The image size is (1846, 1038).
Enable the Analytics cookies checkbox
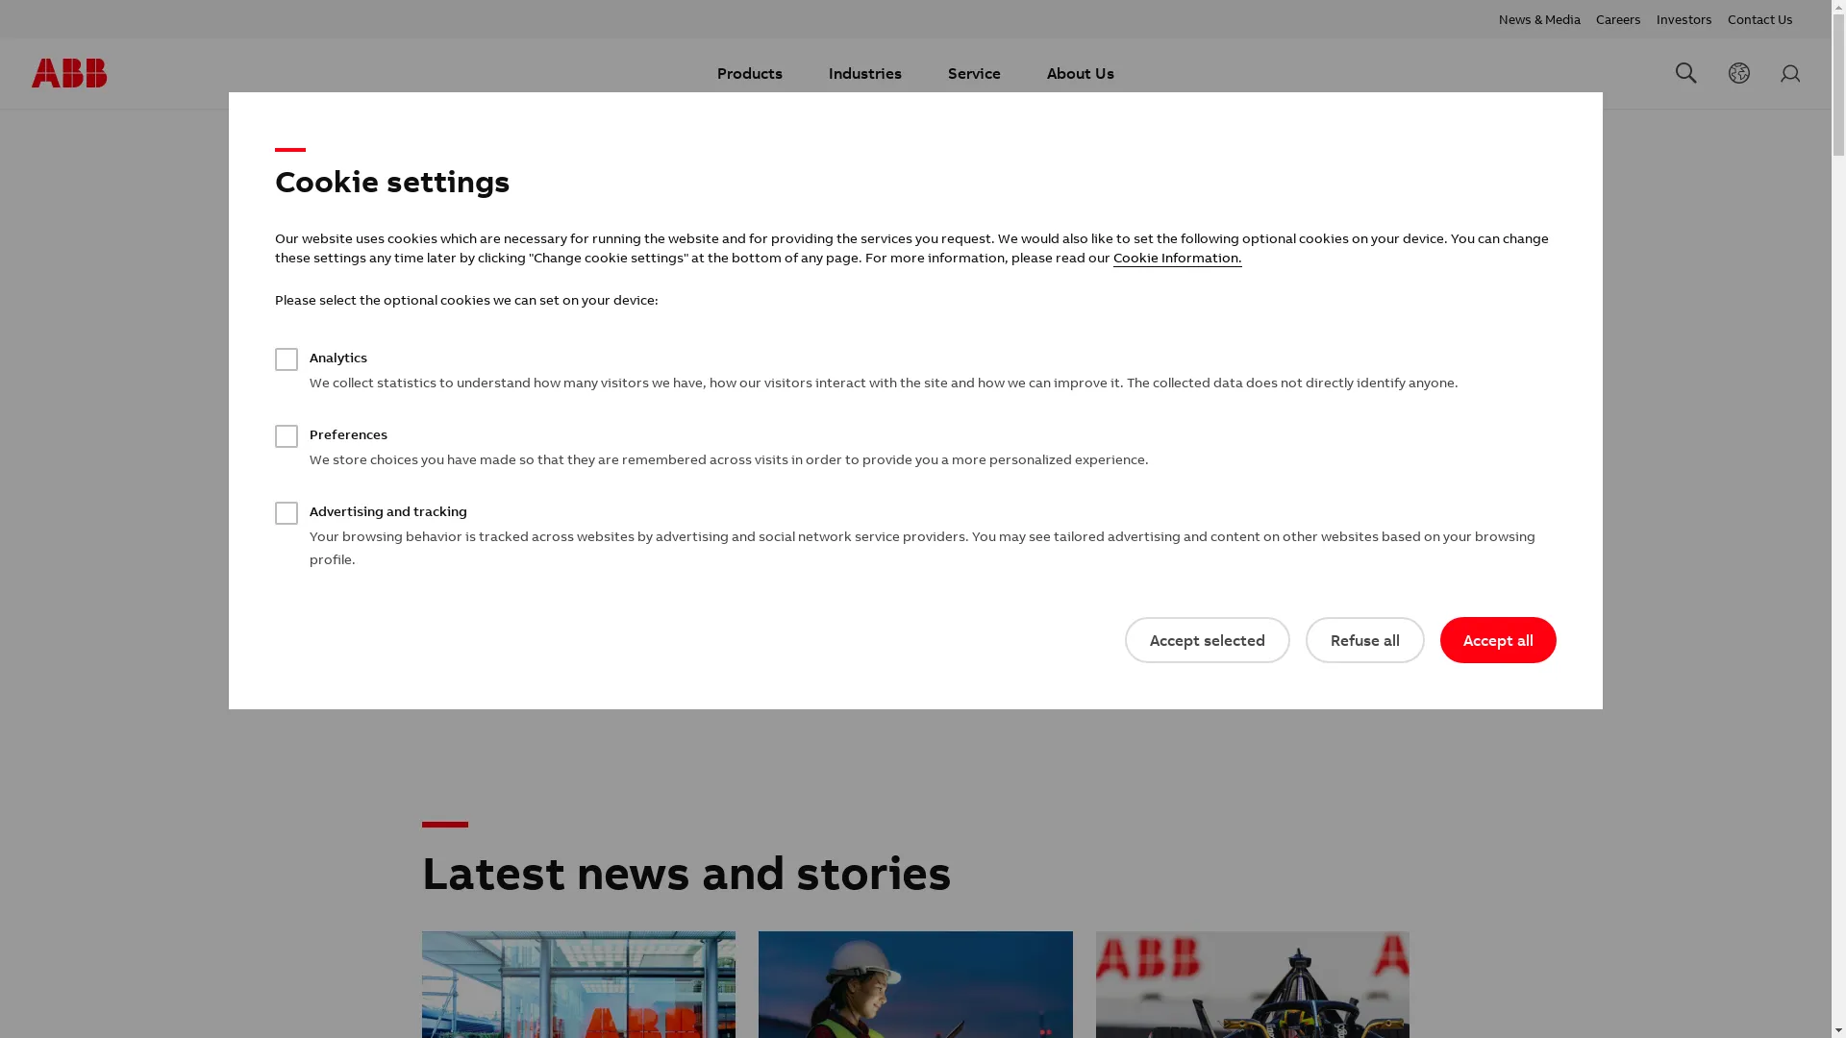pos(287,359)
